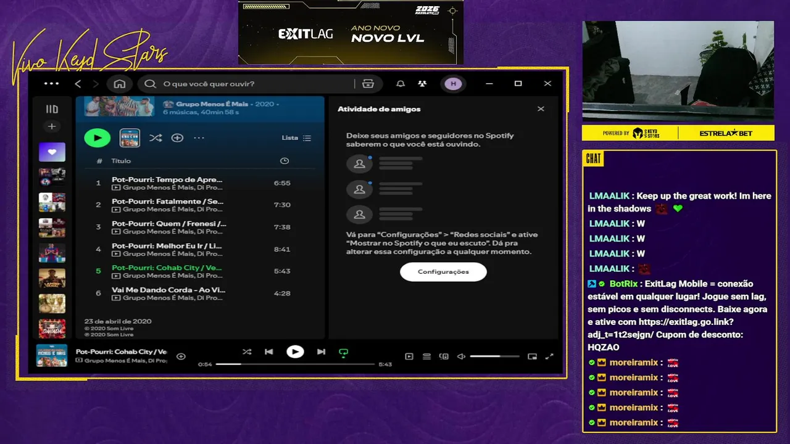The image size is (790, 444).
Task: Open the 'Lista' view dropdown
Action: point(296,138)
